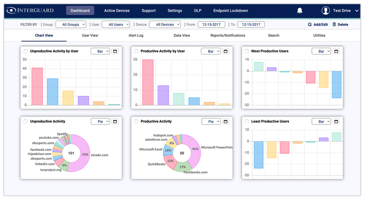Screen dimensions: 366x201
Task: Click the Add/Edit button
Action: (318, 25)
